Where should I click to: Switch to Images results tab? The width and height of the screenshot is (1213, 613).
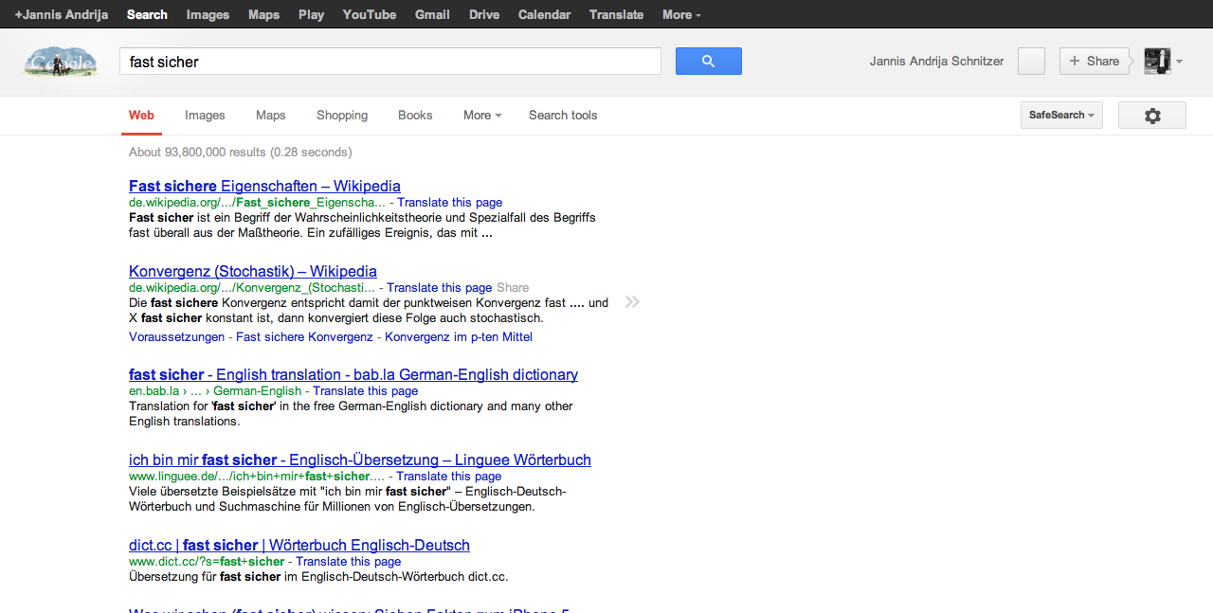point(205,116)
